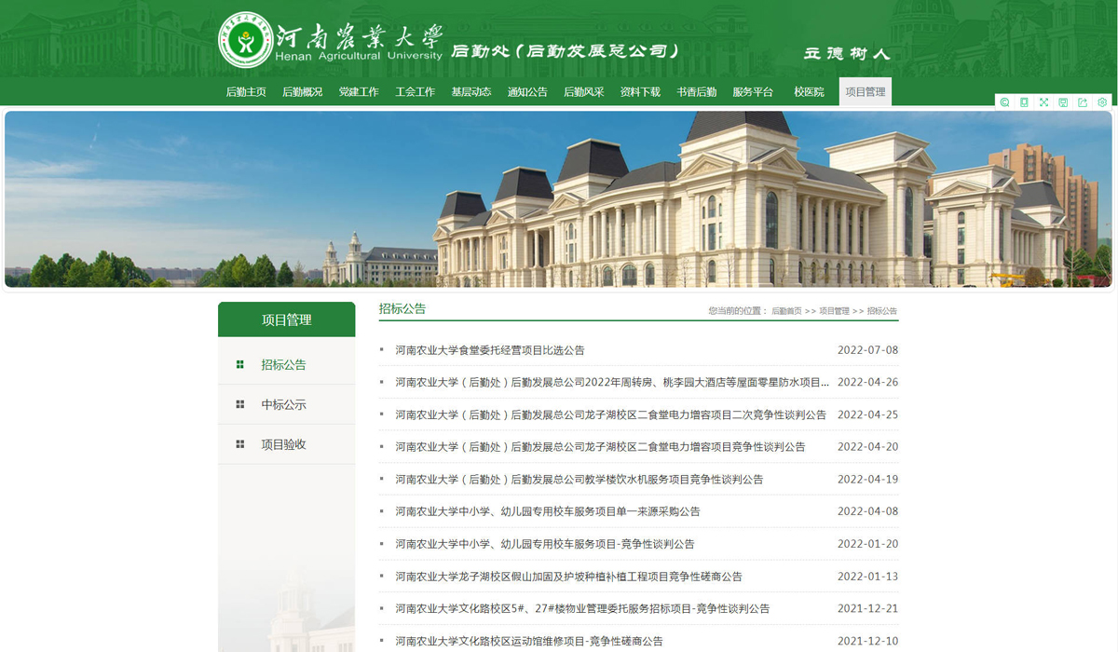Screen dimensions: 1118x652
Task: Open the 食堂委托经营项目比选公告 announcement
Action: pyautogui.click(x=490, y=350)
